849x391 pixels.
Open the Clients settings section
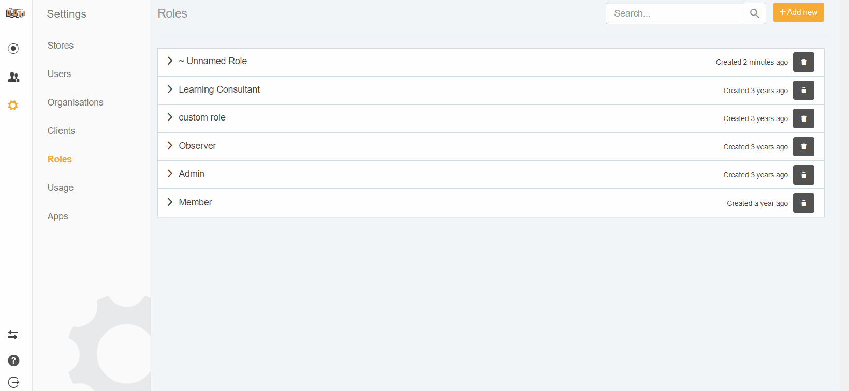[x=61, y=131]
